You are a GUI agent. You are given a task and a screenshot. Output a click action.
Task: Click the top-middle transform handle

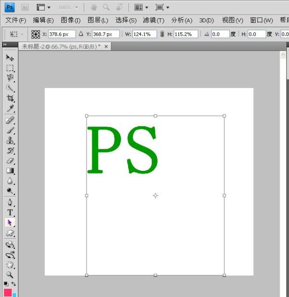point(156,116)
